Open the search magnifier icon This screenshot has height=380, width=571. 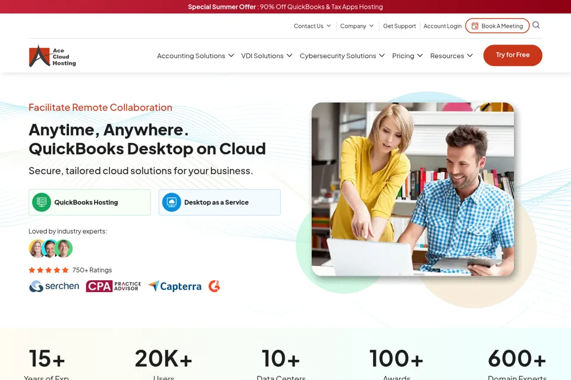[536, 25]
